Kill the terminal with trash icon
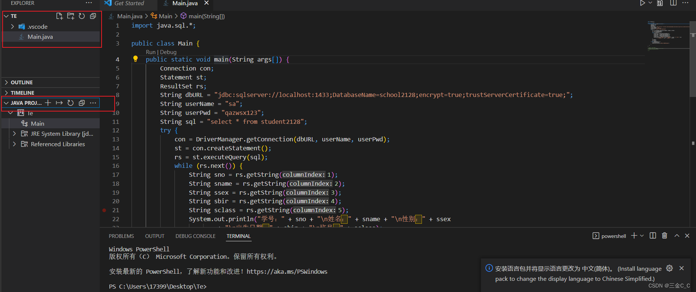Viewport: 696px width, 292px height. pyautogui.click(x=665, y=236)
